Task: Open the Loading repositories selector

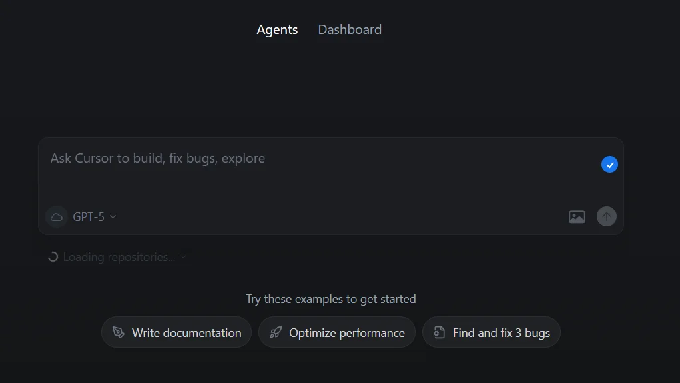Action: tap(119, 257)
